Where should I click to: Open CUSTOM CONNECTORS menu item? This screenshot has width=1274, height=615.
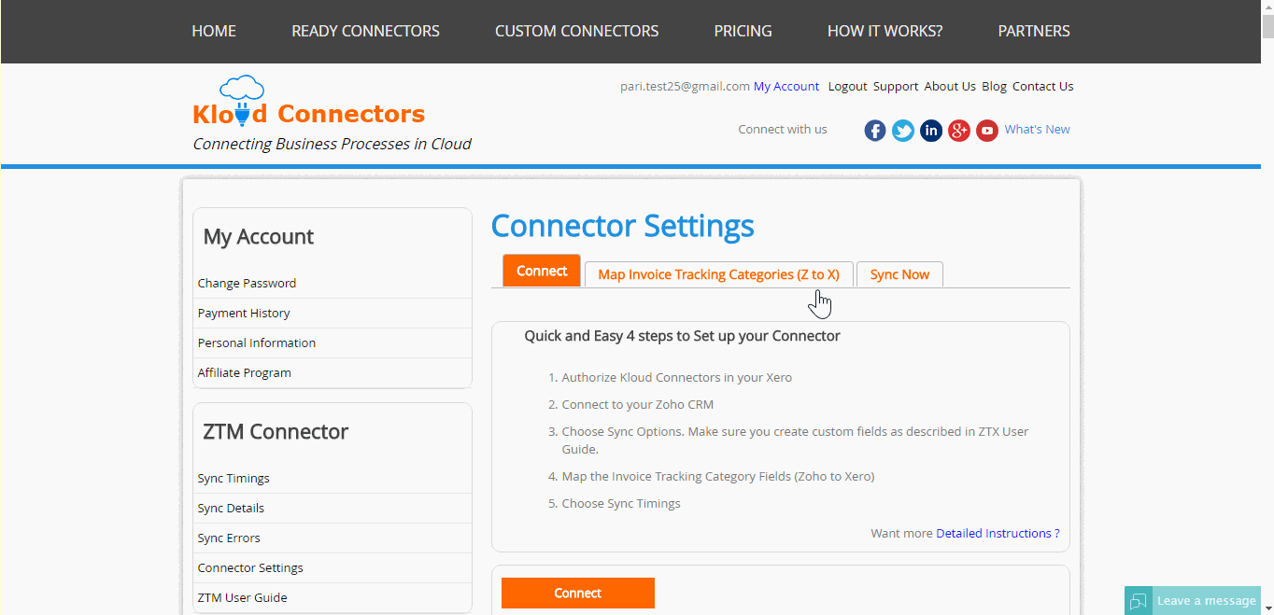[x=576, y=31]
